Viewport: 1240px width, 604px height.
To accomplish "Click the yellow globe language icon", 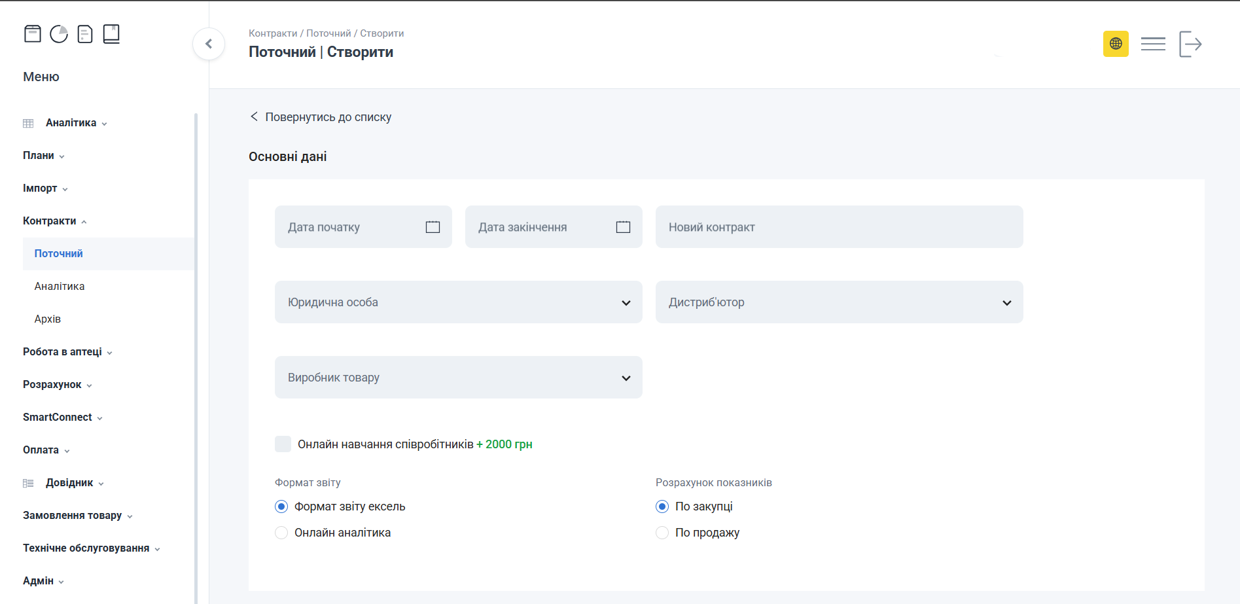I will (1116, 44).
